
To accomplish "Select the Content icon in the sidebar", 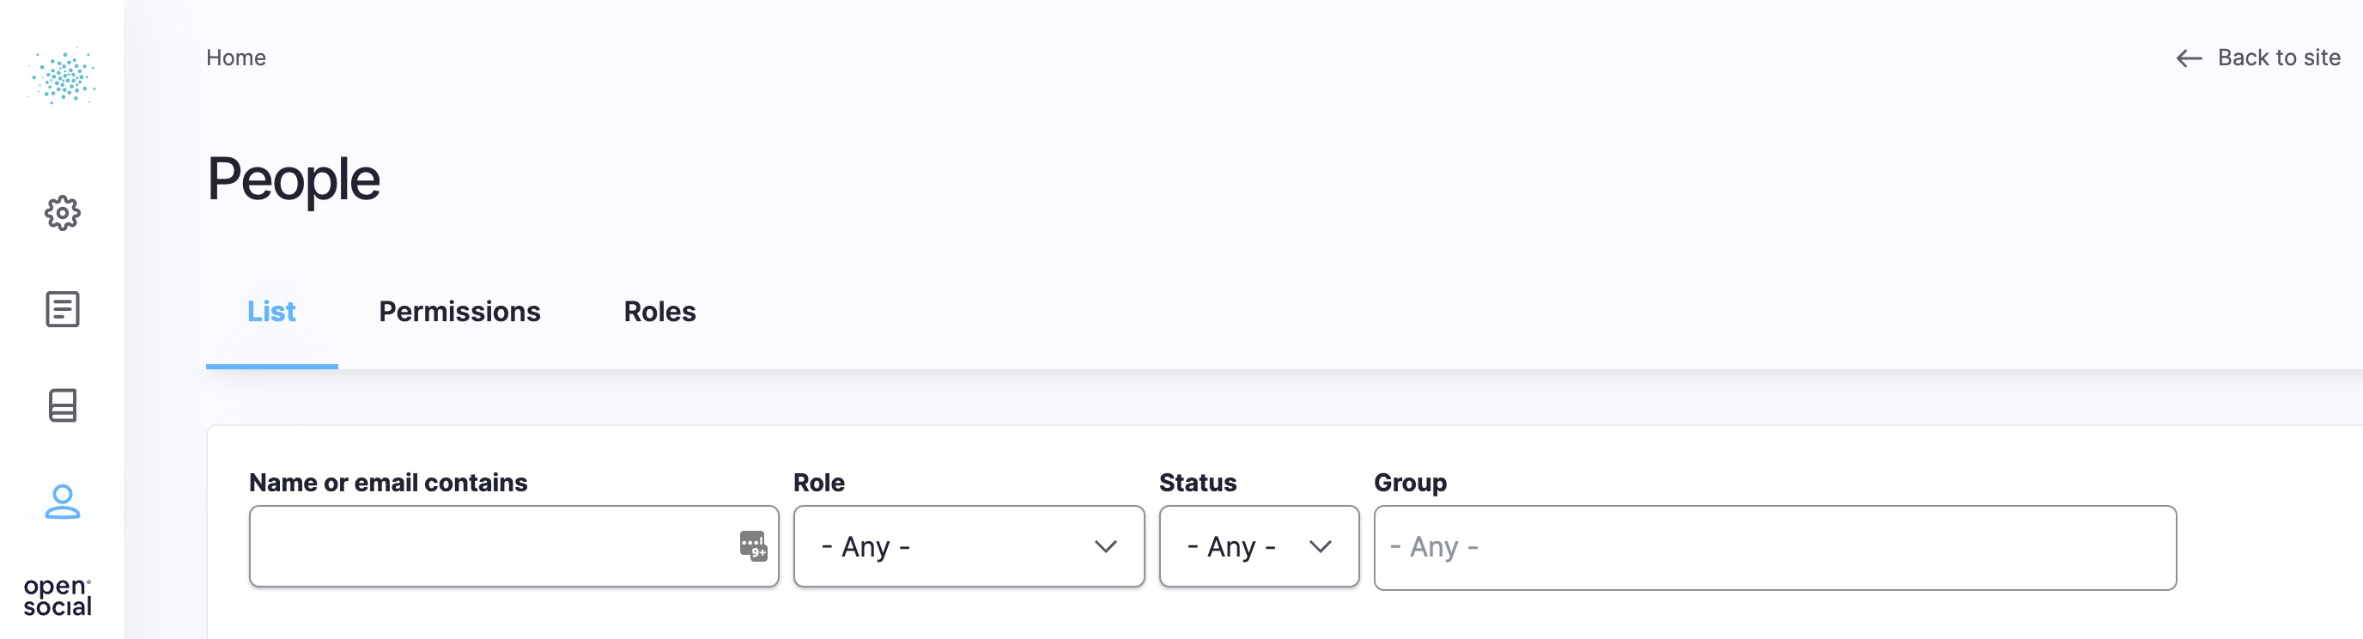I will pyautogui.click(x=61, y=309).
